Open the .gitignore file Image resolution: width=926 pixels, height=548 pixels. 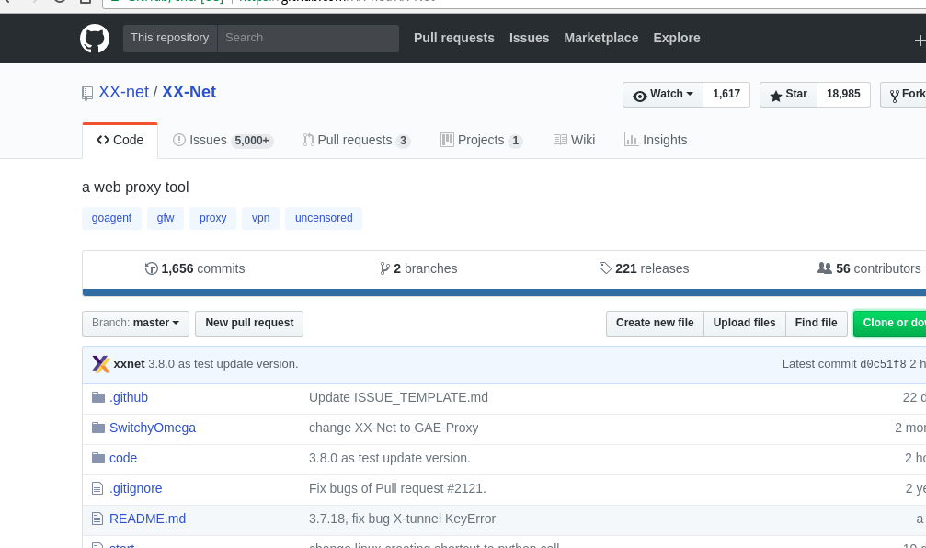click(136, 488)
